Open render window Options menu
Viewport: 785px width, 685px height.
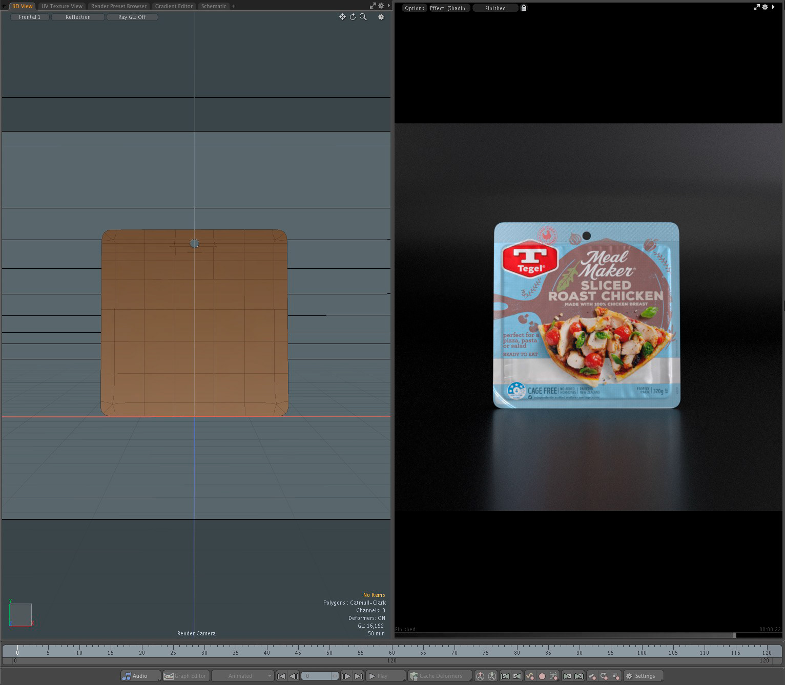click(x=414, y=8)
